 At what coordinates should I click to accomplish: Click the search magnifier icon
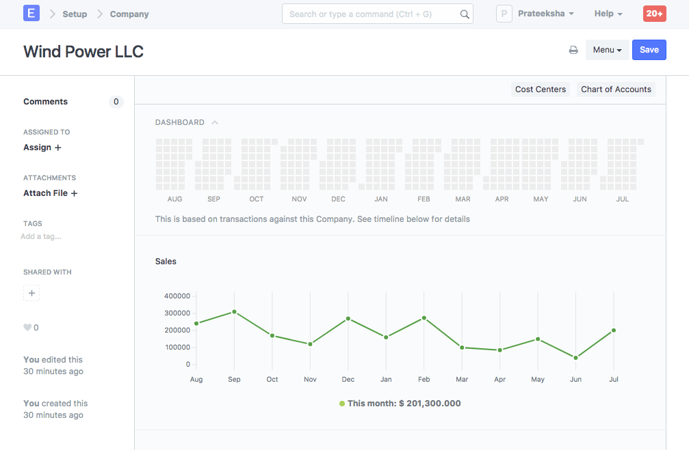pyautogui.click(x=465, y=13)
